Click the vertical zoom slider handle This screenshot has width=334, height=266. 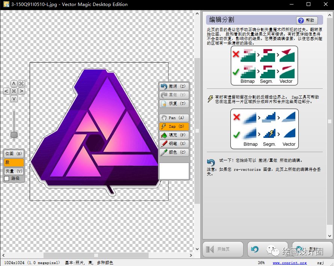tap(14, 135)
